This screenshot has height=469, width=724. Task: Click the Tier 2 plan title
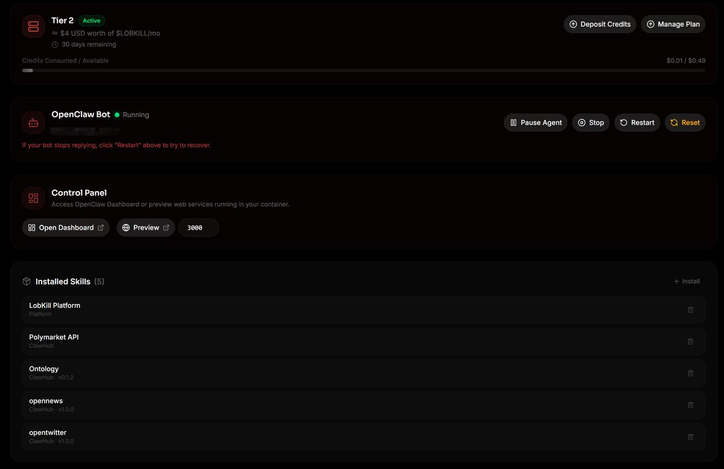click(x=62, y=20)
